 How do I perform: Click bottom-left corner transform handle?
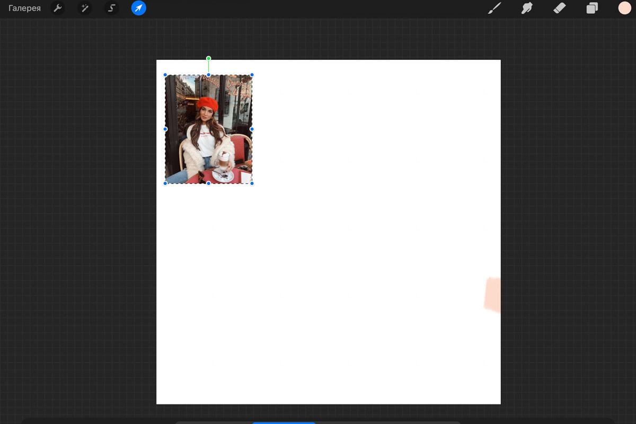point(165,183)
